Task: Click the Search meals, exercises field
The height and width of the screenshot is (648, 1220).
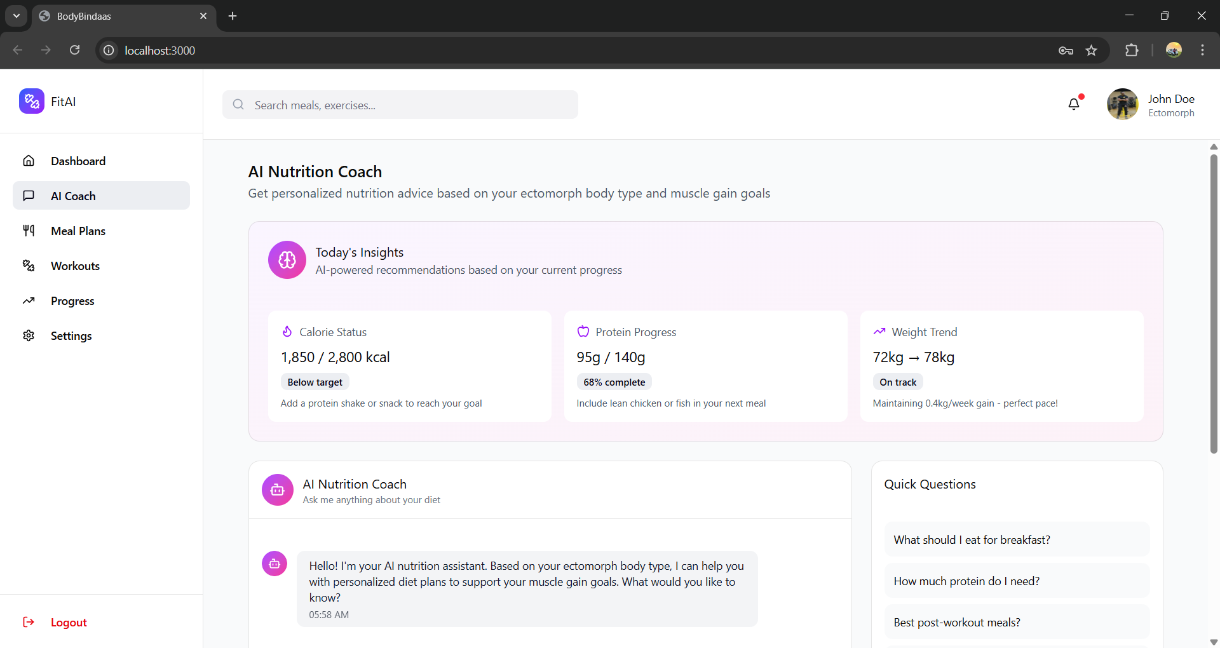Action: [400, 105]
